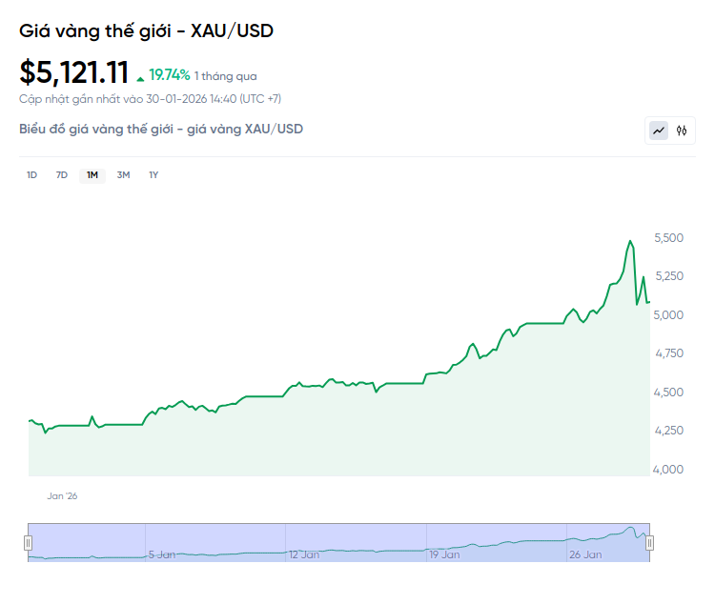The width and height of the screenshot is (715, 604).
Task: Click the green up-arrow change indicator
Action: 140,77
